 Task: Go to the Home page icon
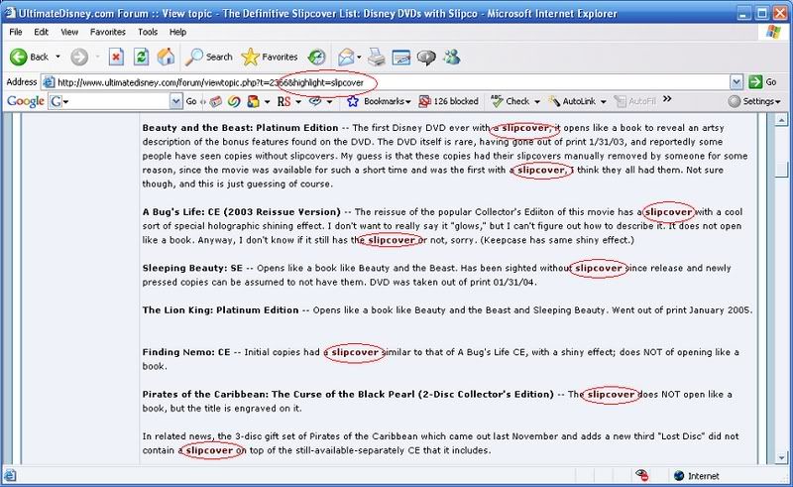[167, 57]
